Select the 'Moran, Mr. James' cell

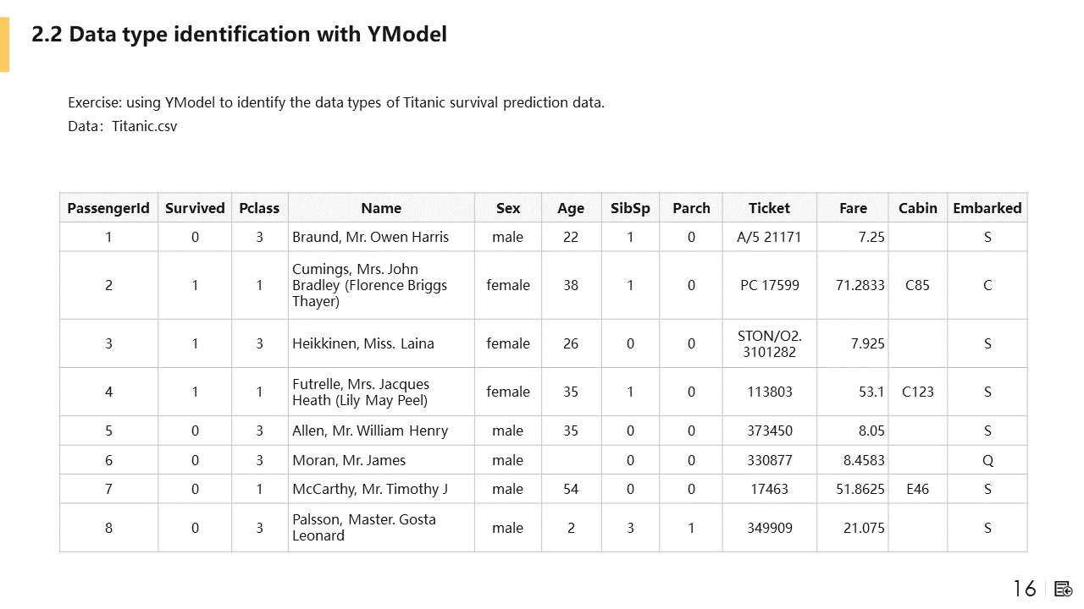coord(349,460)
